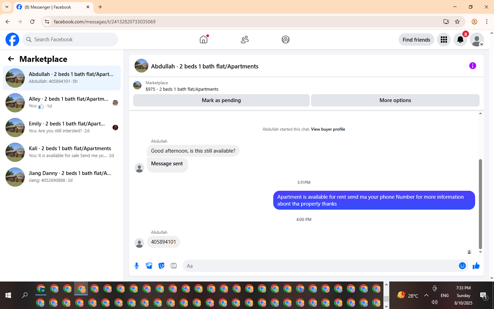
Task: Go back from Marketplace with the arrow
Action: [x=11, y=59]
